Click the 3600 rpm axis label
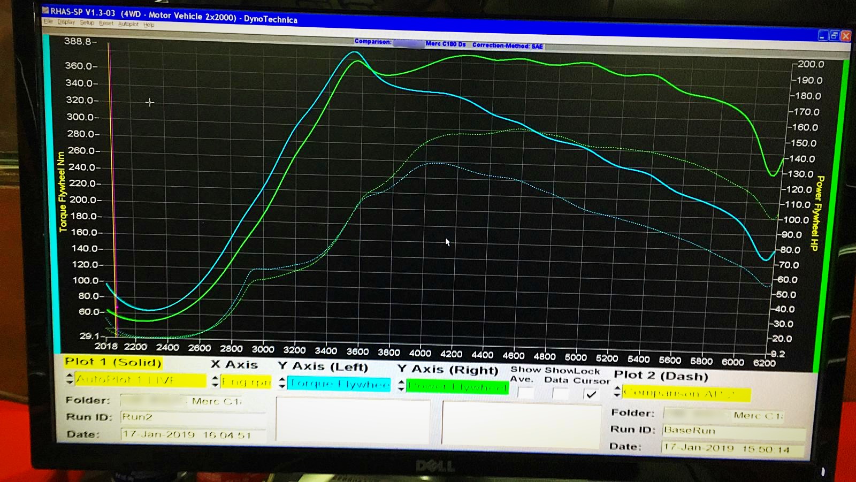 357,351
